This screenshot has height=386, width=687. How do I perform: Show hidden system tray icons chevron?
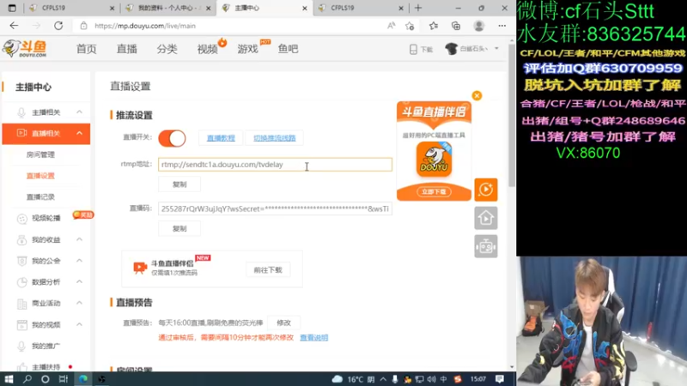point(383,379)
